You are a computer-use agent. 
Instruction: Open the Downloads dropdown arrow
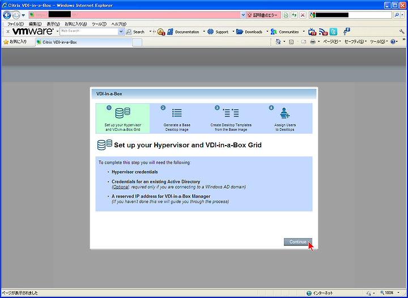coord(267,32)
